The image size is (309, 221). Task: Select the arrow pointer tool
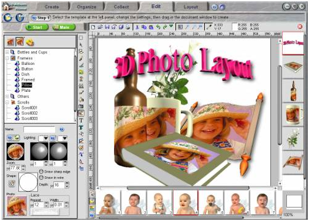tap(81, 45)
